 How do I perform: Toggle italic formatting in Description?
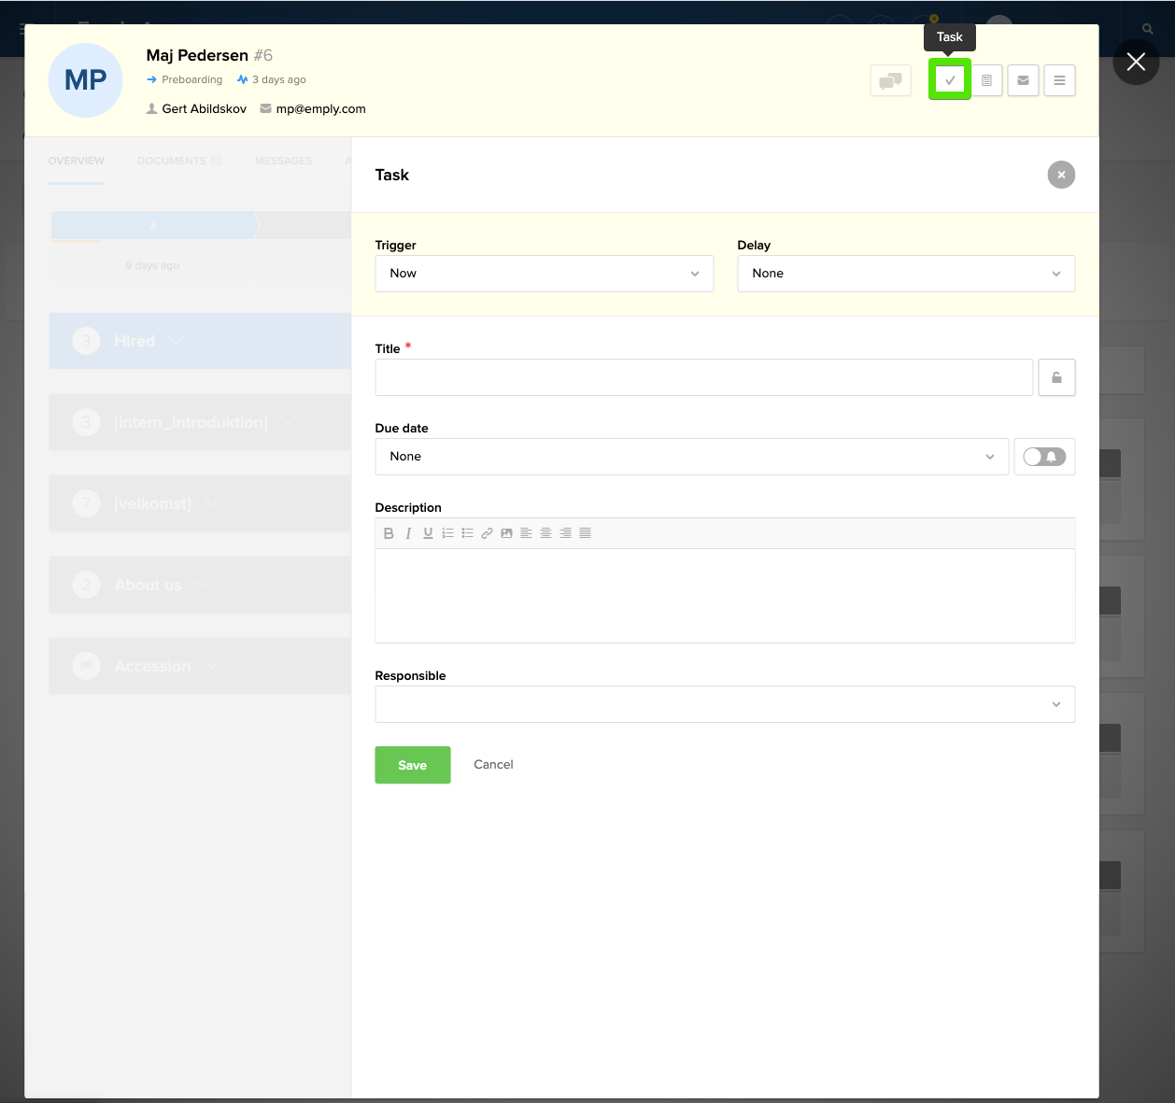tap(408, 533)
